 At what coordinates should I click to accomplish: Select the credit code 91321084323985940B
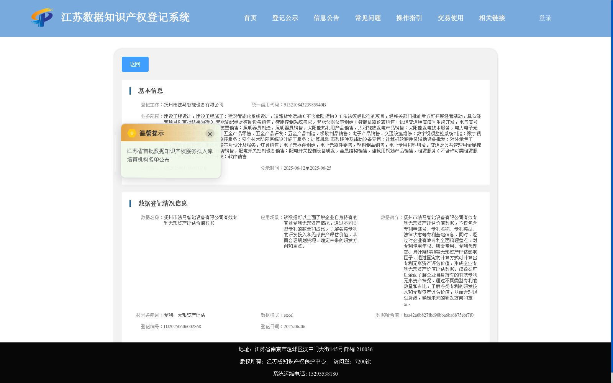[305, 105]
